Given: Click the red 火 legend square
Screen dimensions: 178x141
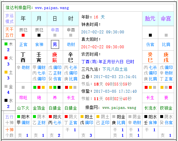Looking at the screenshot, I should [6, 58].
